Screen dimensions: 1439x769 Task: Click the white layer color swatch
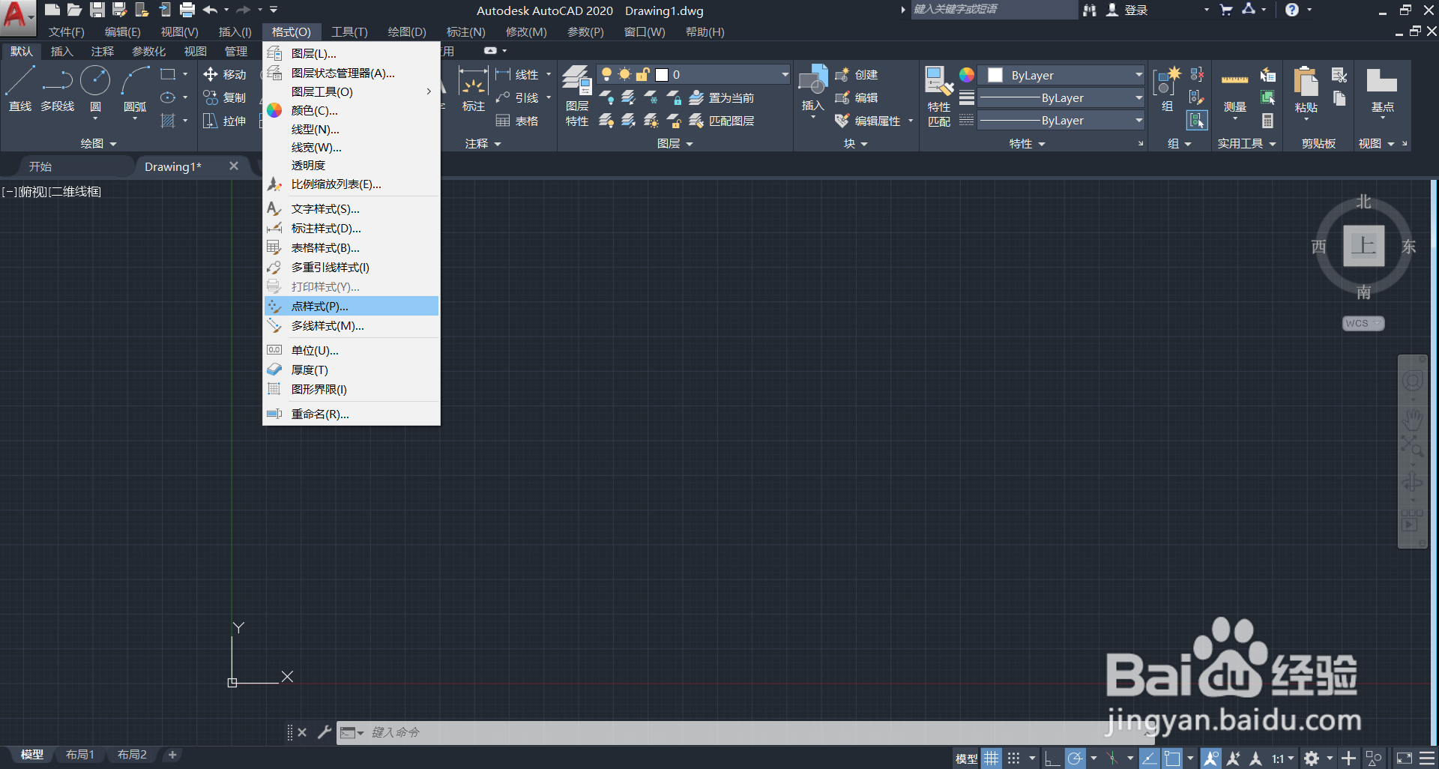click(662, 74)
